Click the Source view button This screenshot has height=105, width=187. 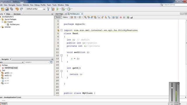click(x=58, y=17)
